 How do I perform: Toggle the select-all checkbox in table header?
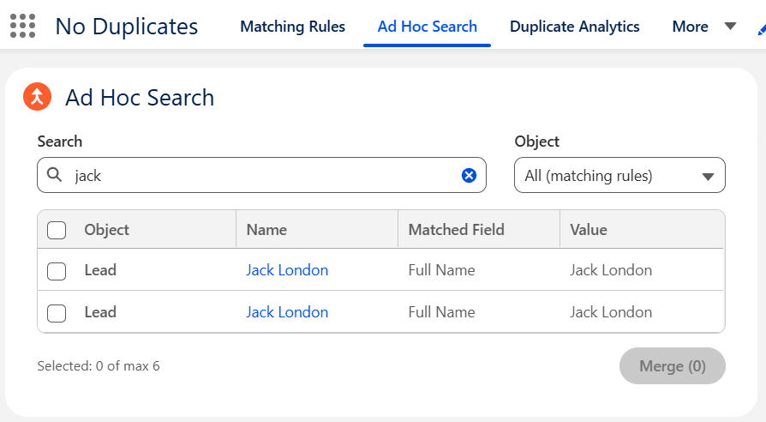(x=57, y=230)
